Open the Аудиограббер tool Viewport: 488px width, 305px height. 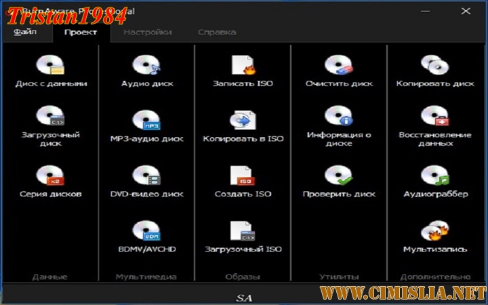tap(434, 176)
